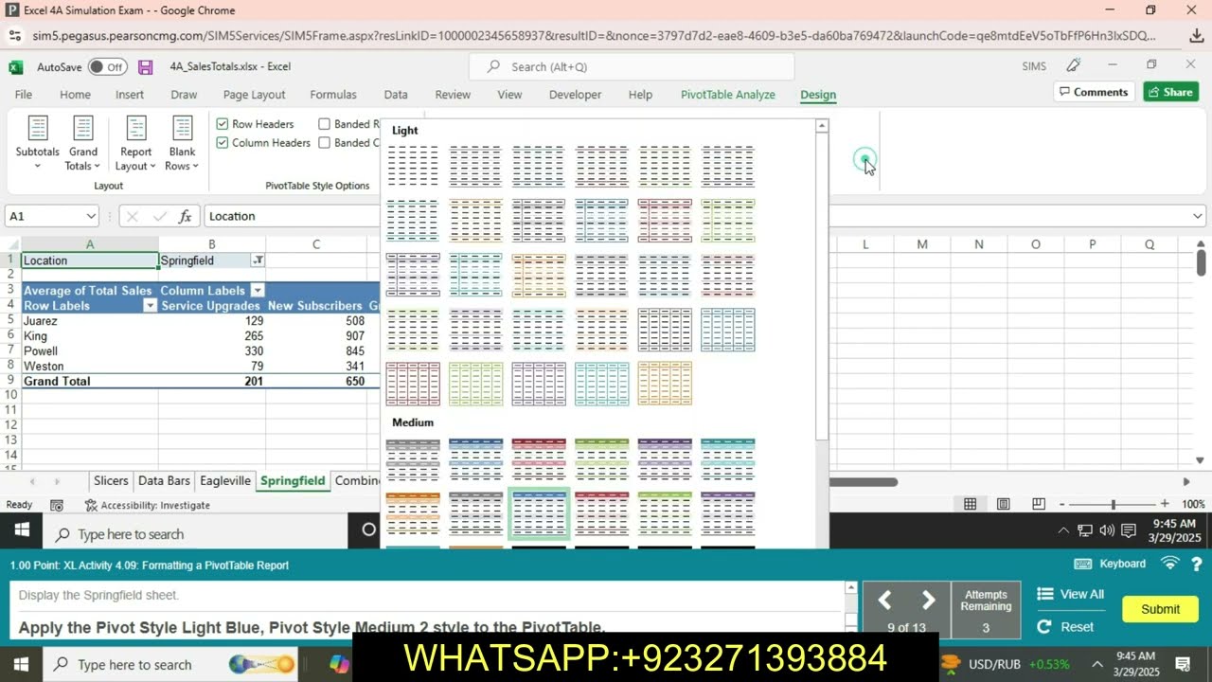Image resolution: width=1212 pixels, height=682 pixels.
Task: Select the highlighted Pivot Style Medium 2 thumbnail
Action: (x=539, y=513)
